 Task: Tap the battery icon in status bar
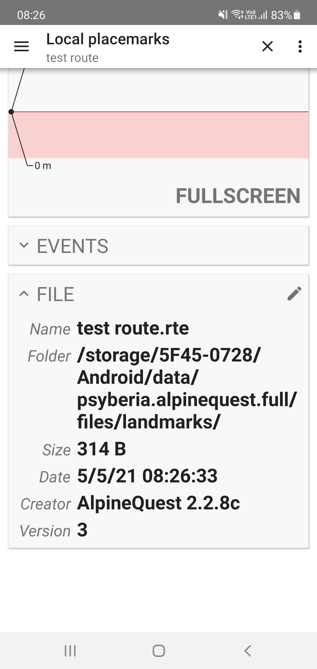(297, 15)
